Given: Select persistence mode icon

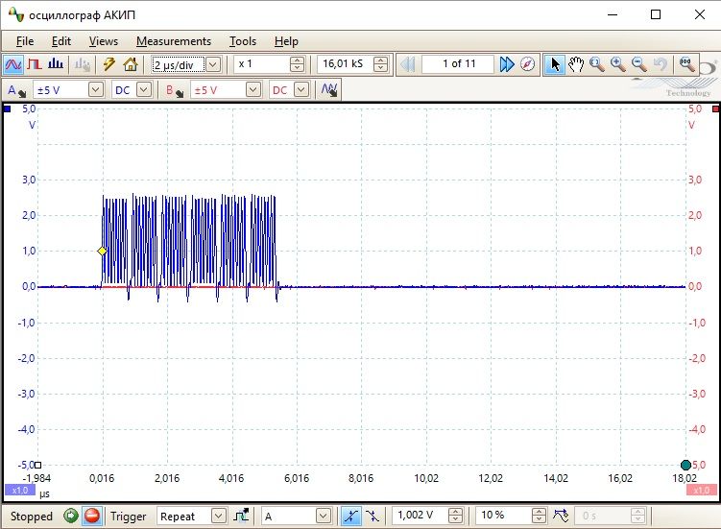Looking at the screenshot, I should [35, 64].
